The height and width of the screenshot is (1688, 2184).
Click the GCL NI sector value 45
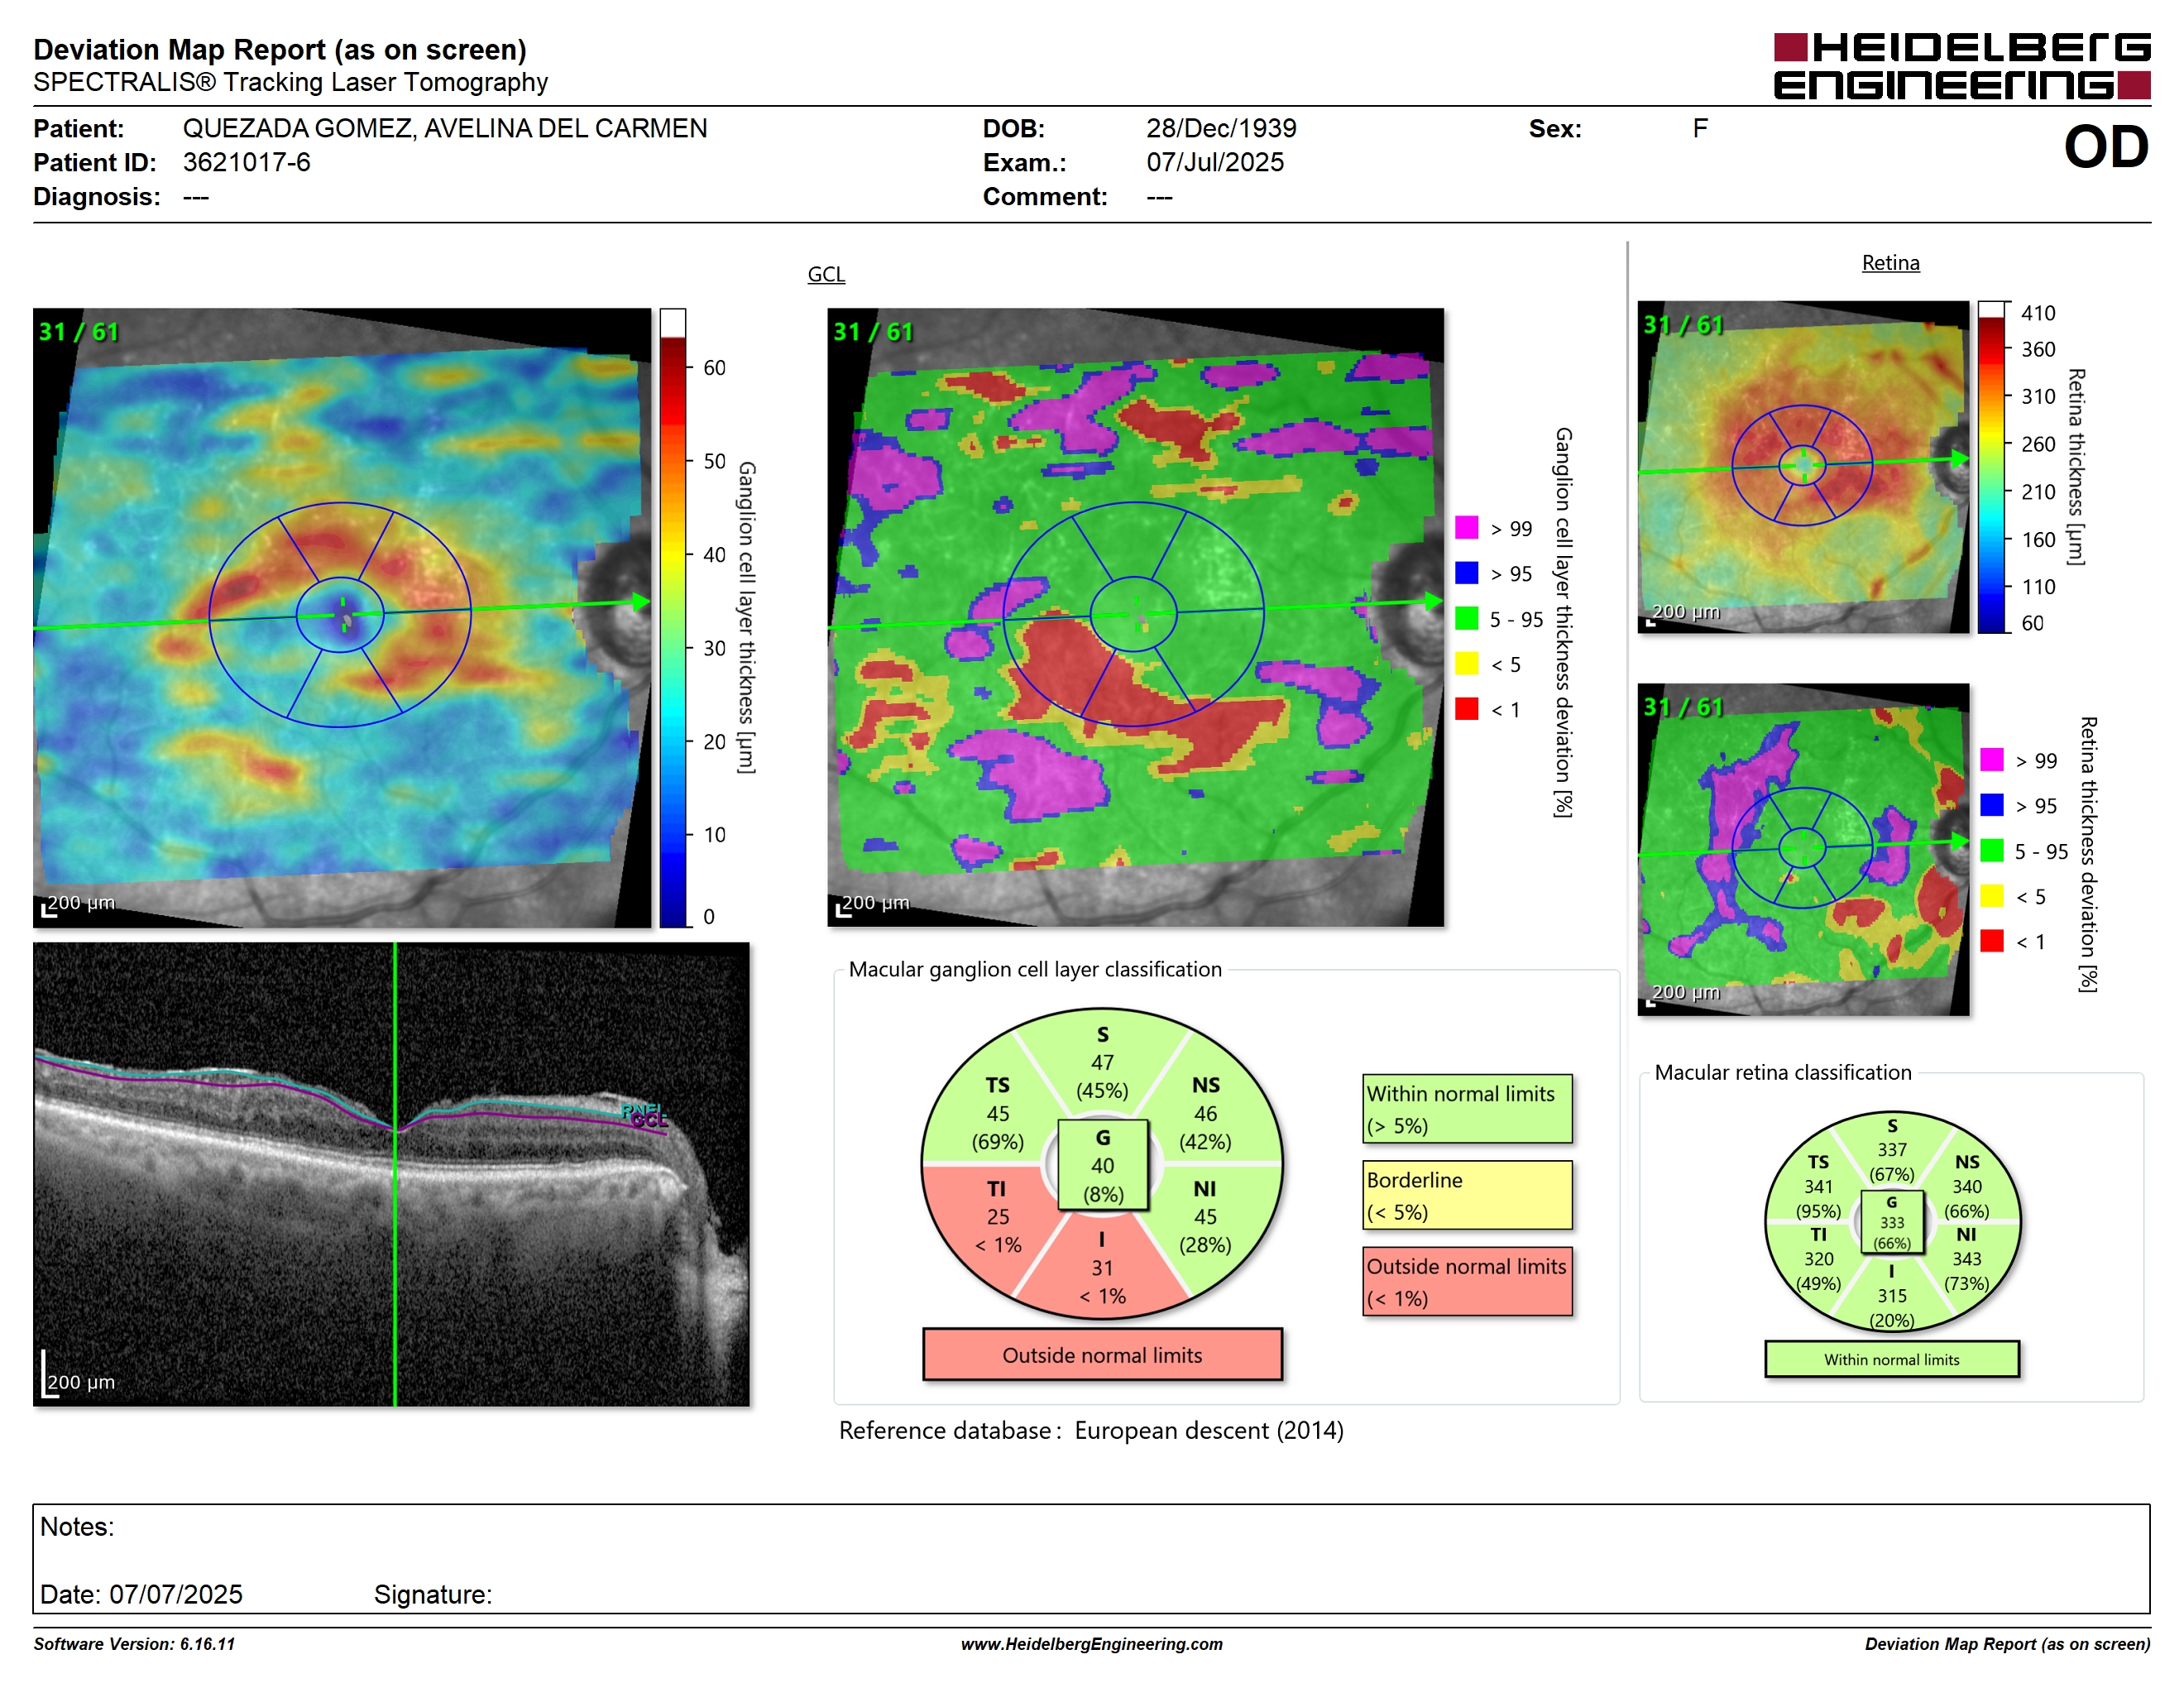coord(1205,1217)
